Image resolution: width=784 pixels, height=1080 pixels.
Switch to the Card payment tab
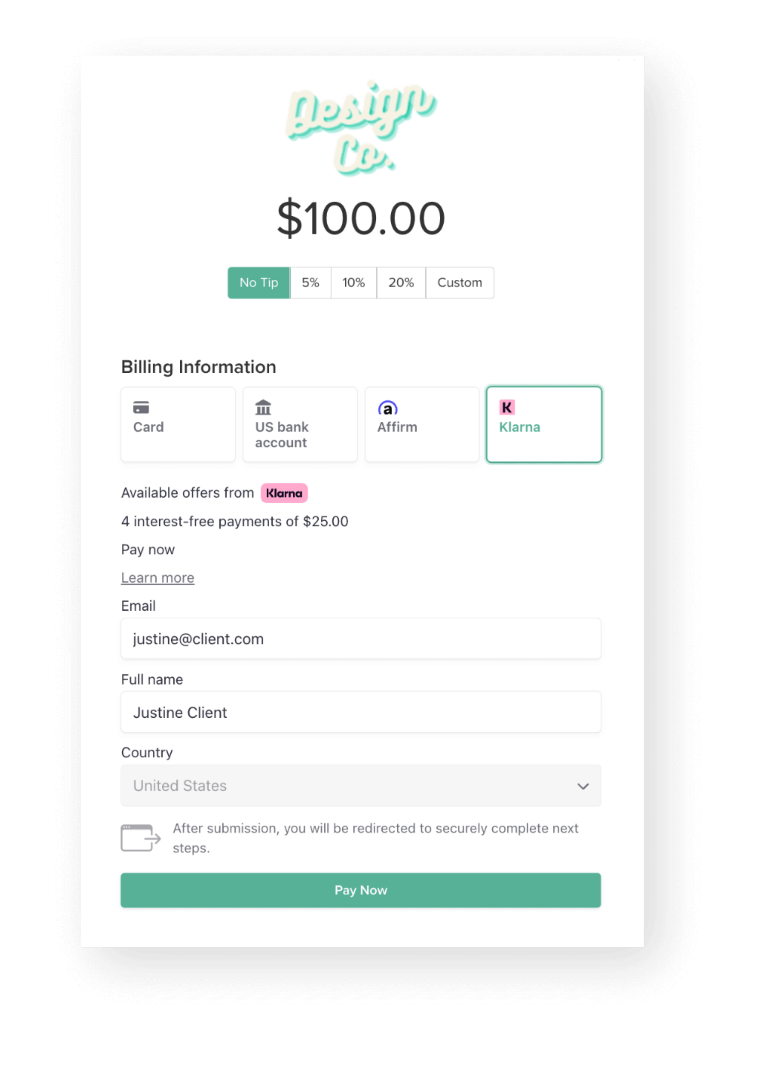(178, 424)
